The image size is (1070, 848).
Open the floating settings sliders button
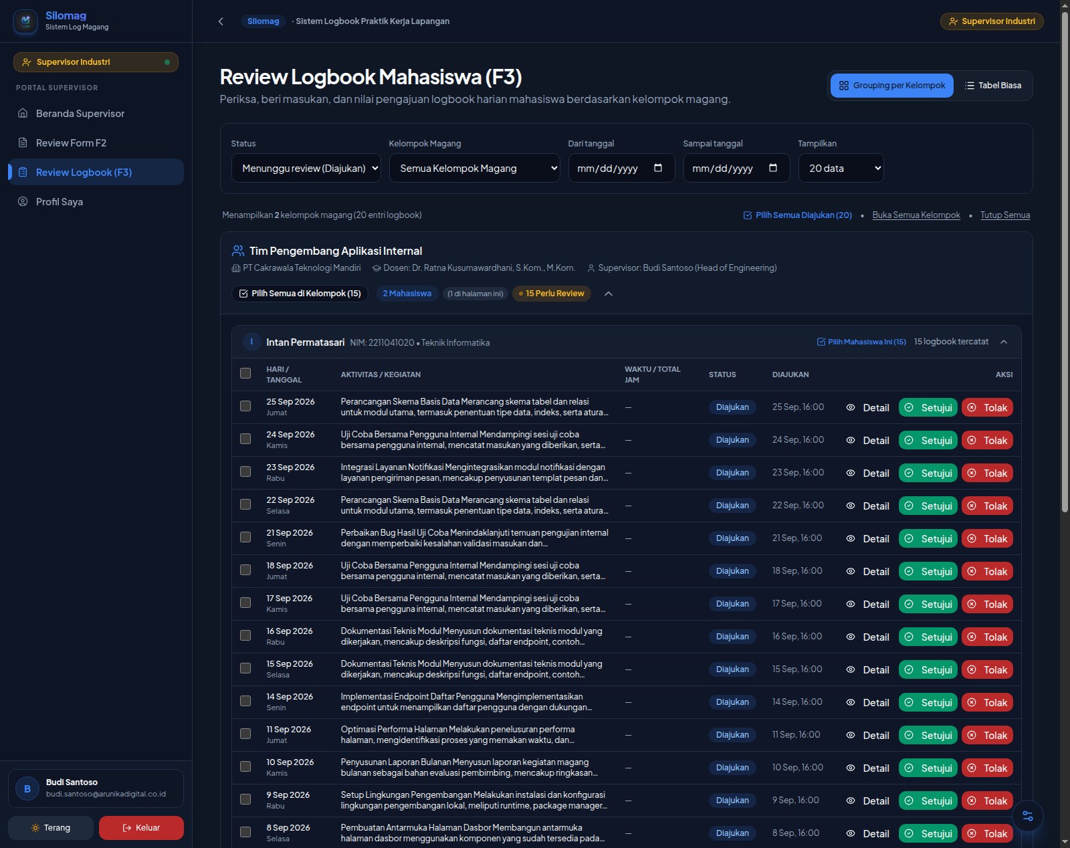click(1028, 816)
